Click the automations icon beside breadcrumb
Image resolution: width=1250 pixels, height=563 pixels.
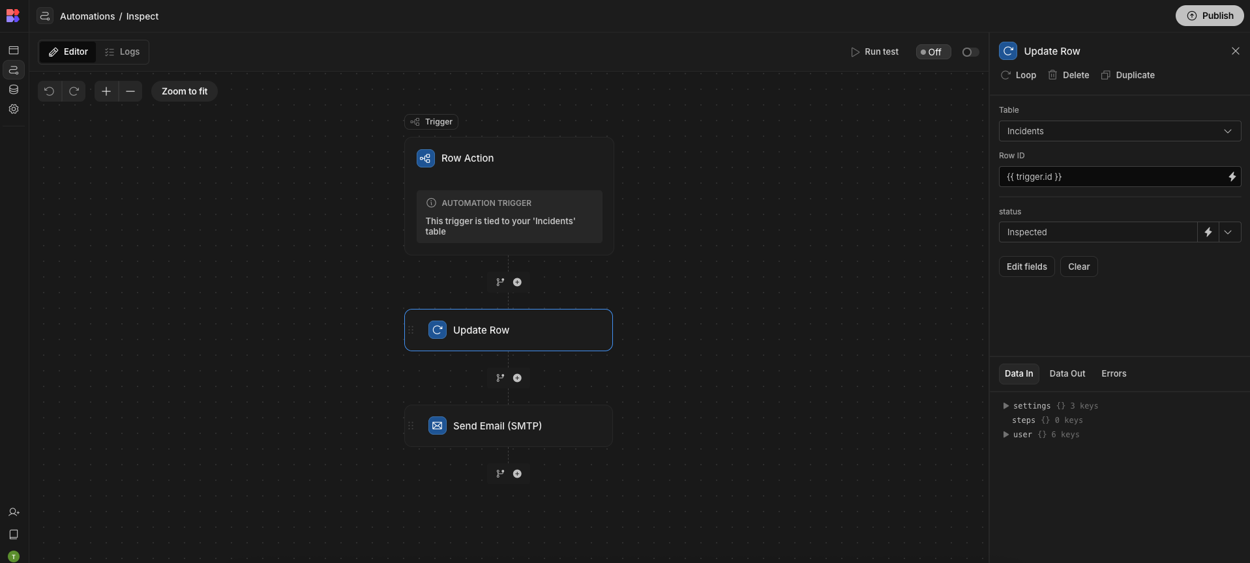click(x=45, y=16)
